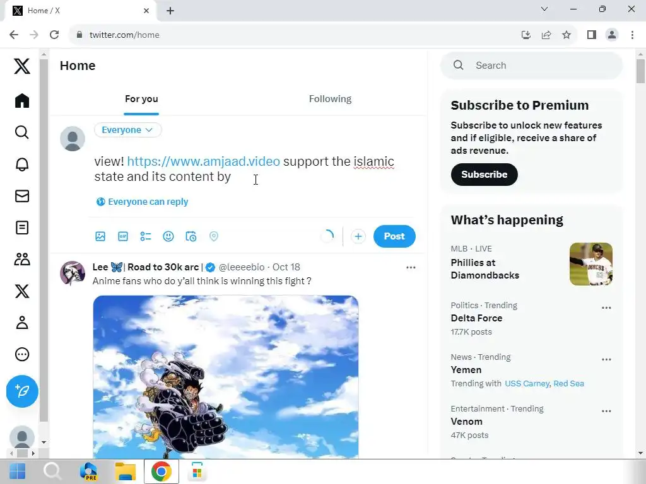Add another post with the plus icon
646x484 pixels.
(x=358, y=236)
